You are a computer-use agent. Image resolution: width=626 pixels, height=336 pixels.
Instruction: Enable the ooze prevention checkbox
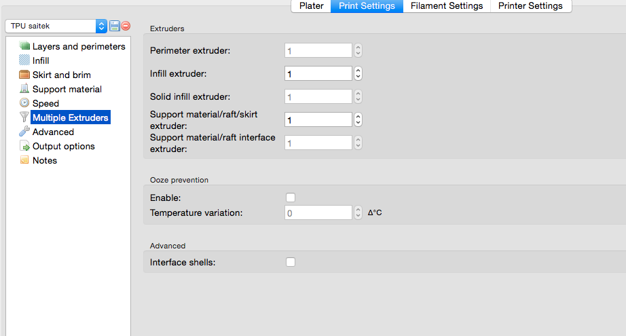pyautogui.click(x=291, y=198)
